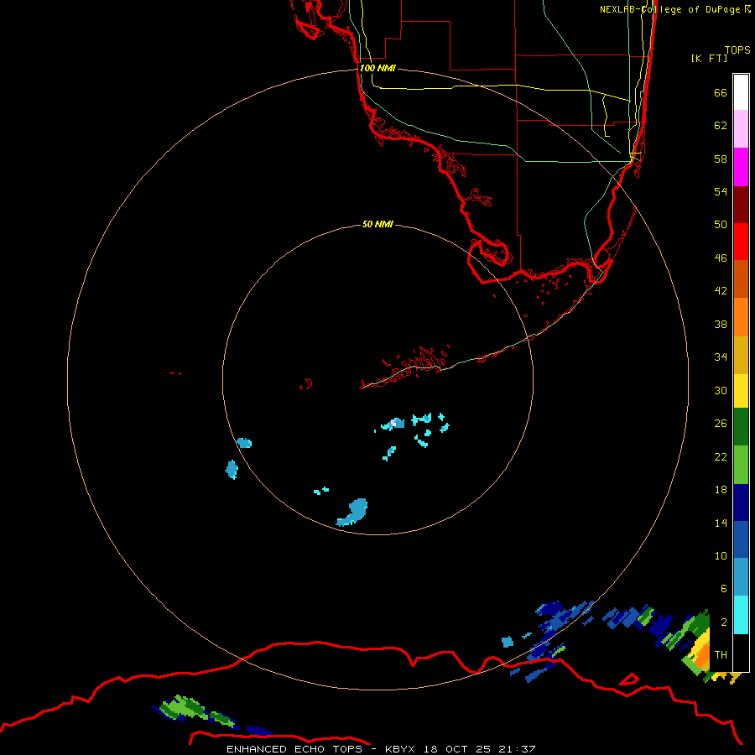The width and height of the screenshot is (755, 755).
Task: Click the dark red (maroon) legend swatch
Action: pyautogui.click(x=741, y=205)
